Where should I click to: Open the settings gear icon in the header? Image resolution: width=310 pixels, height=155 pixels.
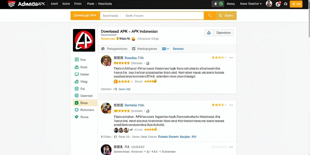click(x=285, y=4)
